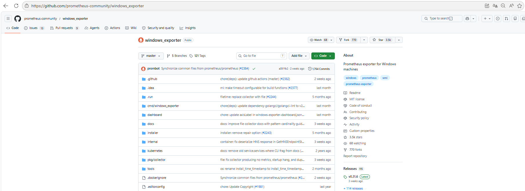Expand the Fork options arrow
The width and height of the screenshot is (525, 191).
(x=364, y=40)
